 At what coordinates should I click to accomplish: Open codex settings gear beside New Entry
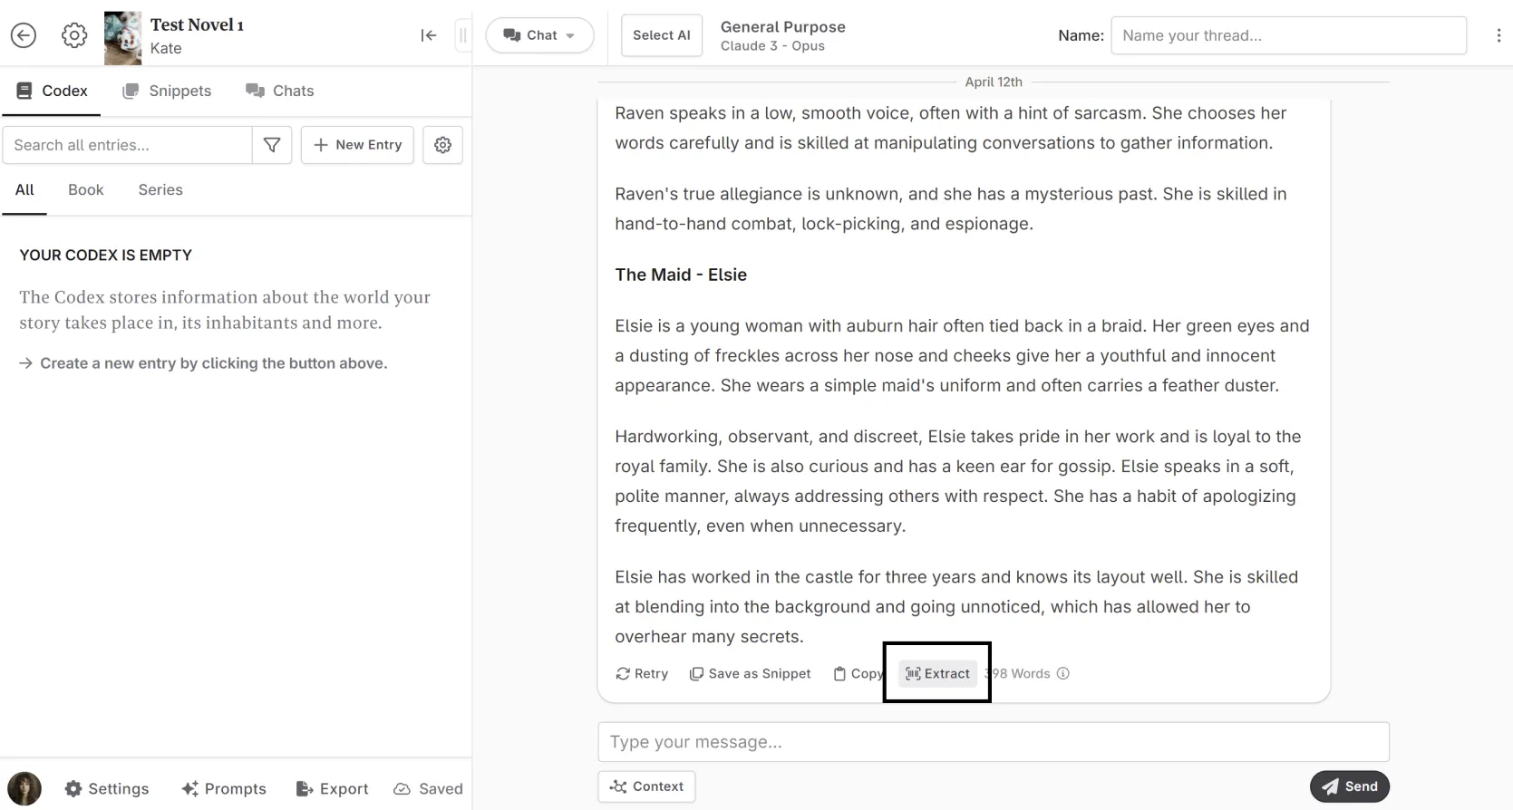(442, 145)
